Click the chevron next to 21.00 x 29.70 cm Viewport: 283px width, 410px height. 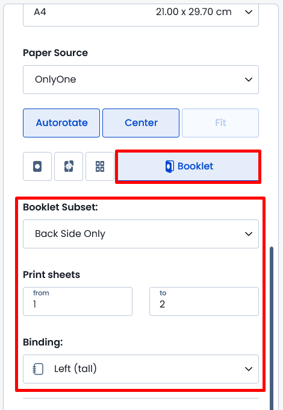pyautogui.click(x=249, y=12)
